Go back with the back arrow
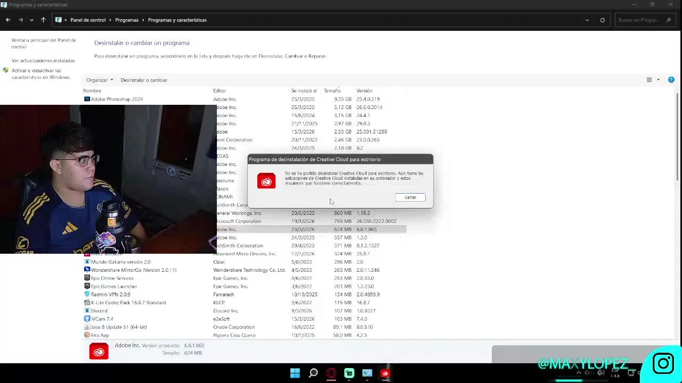The height and width of the screenshot is (383, 682). (x=8, y=20)
